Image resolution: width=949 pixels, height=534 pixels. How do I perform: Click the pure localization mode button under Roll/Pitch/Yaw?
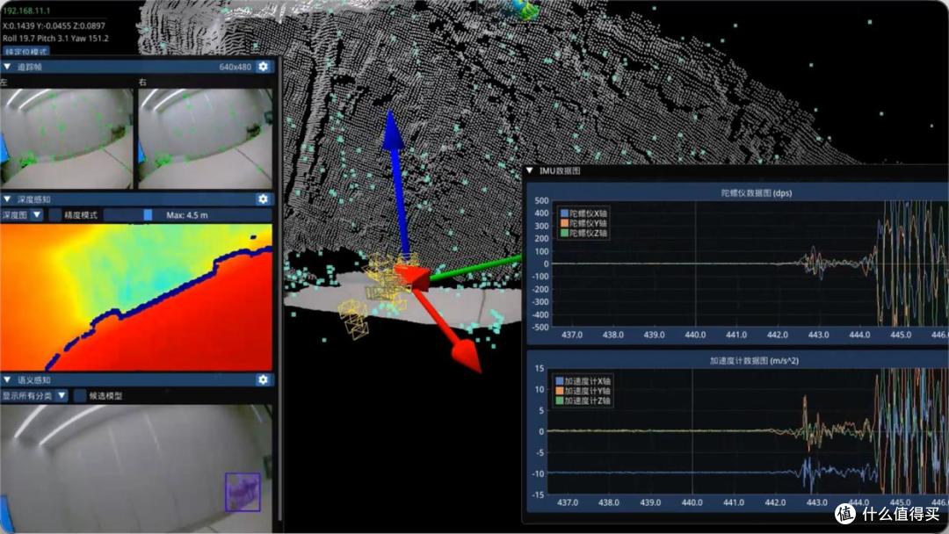tap(25, 52)
